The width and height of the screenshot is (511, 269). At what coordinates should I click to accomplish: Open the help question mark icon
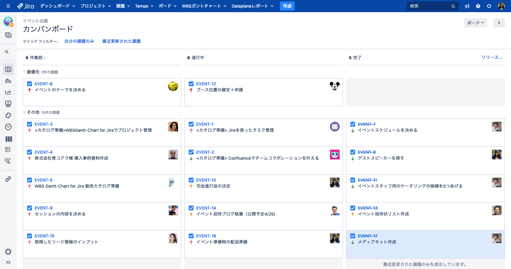coord(478,6)
